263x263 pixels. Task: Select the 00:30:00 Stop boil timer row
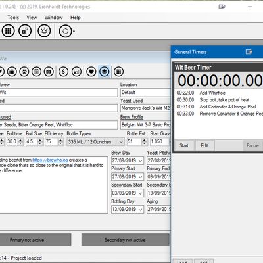218,100
